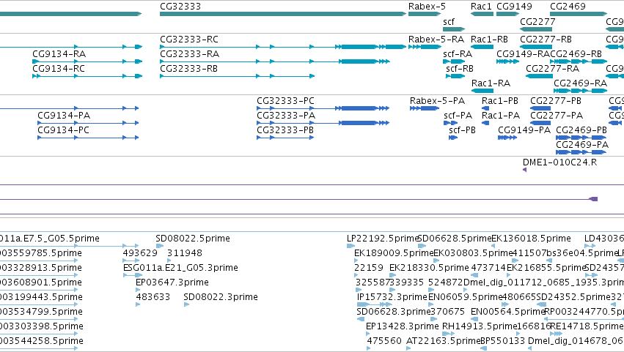Viewport: 624px width, 352px height.
Task: Select EST SD08022.3prime
Action: point(221,297)
